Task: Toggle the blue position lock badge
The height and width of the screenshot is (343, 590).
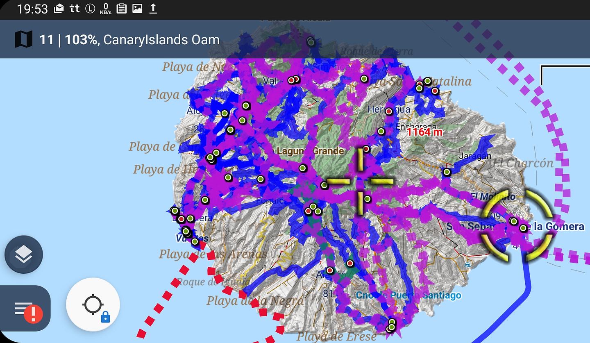Action: (x=105, y=316)
